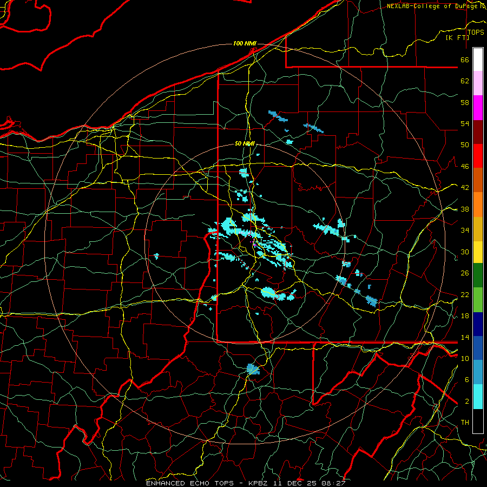Viewport: 487px width, 487px height.
Task: Click the white swatch in the tops legend
Action: (478, 60)
